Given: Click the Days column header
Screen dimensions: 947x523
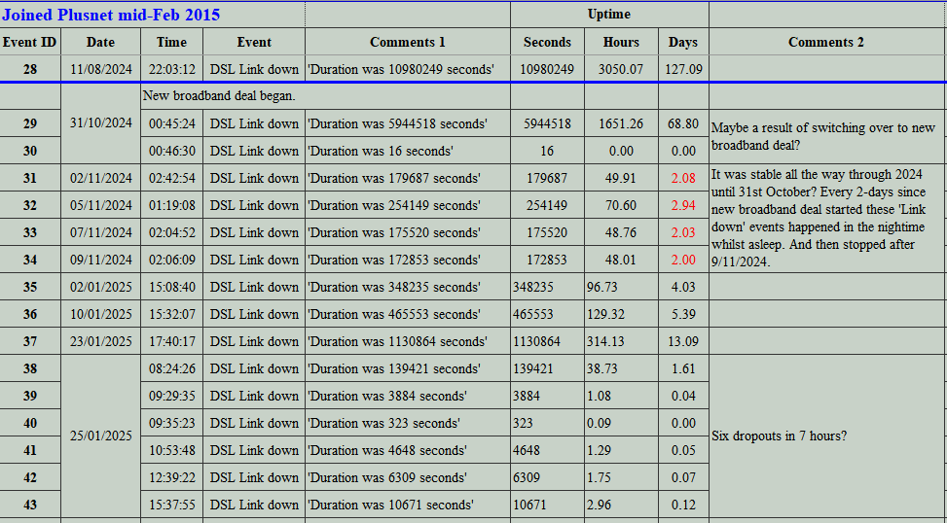Looking at the screenshot, I should point(682,42).
